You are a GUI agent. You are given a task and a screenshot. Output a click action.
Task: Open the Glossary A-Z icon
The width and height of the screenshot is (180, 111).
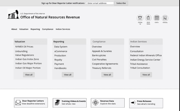165,18
